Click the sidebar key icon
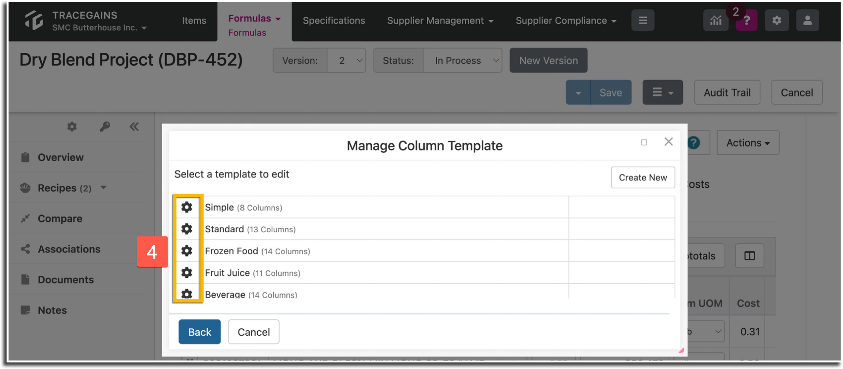This screenshot has height=369, width=843. (105, 127)
